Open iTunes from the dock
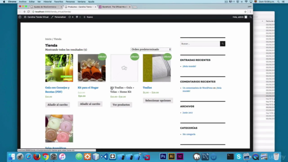This screenshot has width=288, height=162. [x=62, y=157]
